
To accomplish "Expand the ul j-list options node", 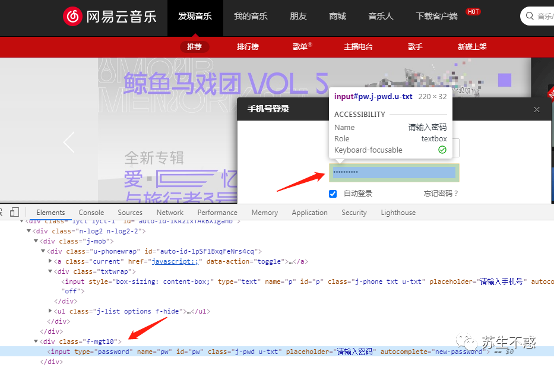I will coord(50,311).
